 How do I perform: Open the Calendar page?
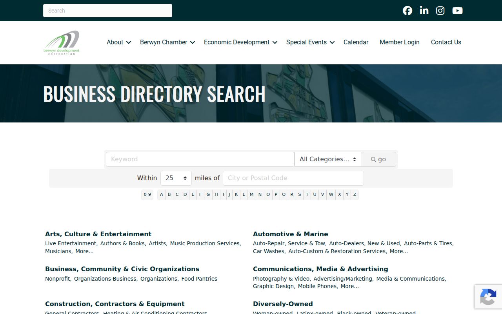(356, 42)
